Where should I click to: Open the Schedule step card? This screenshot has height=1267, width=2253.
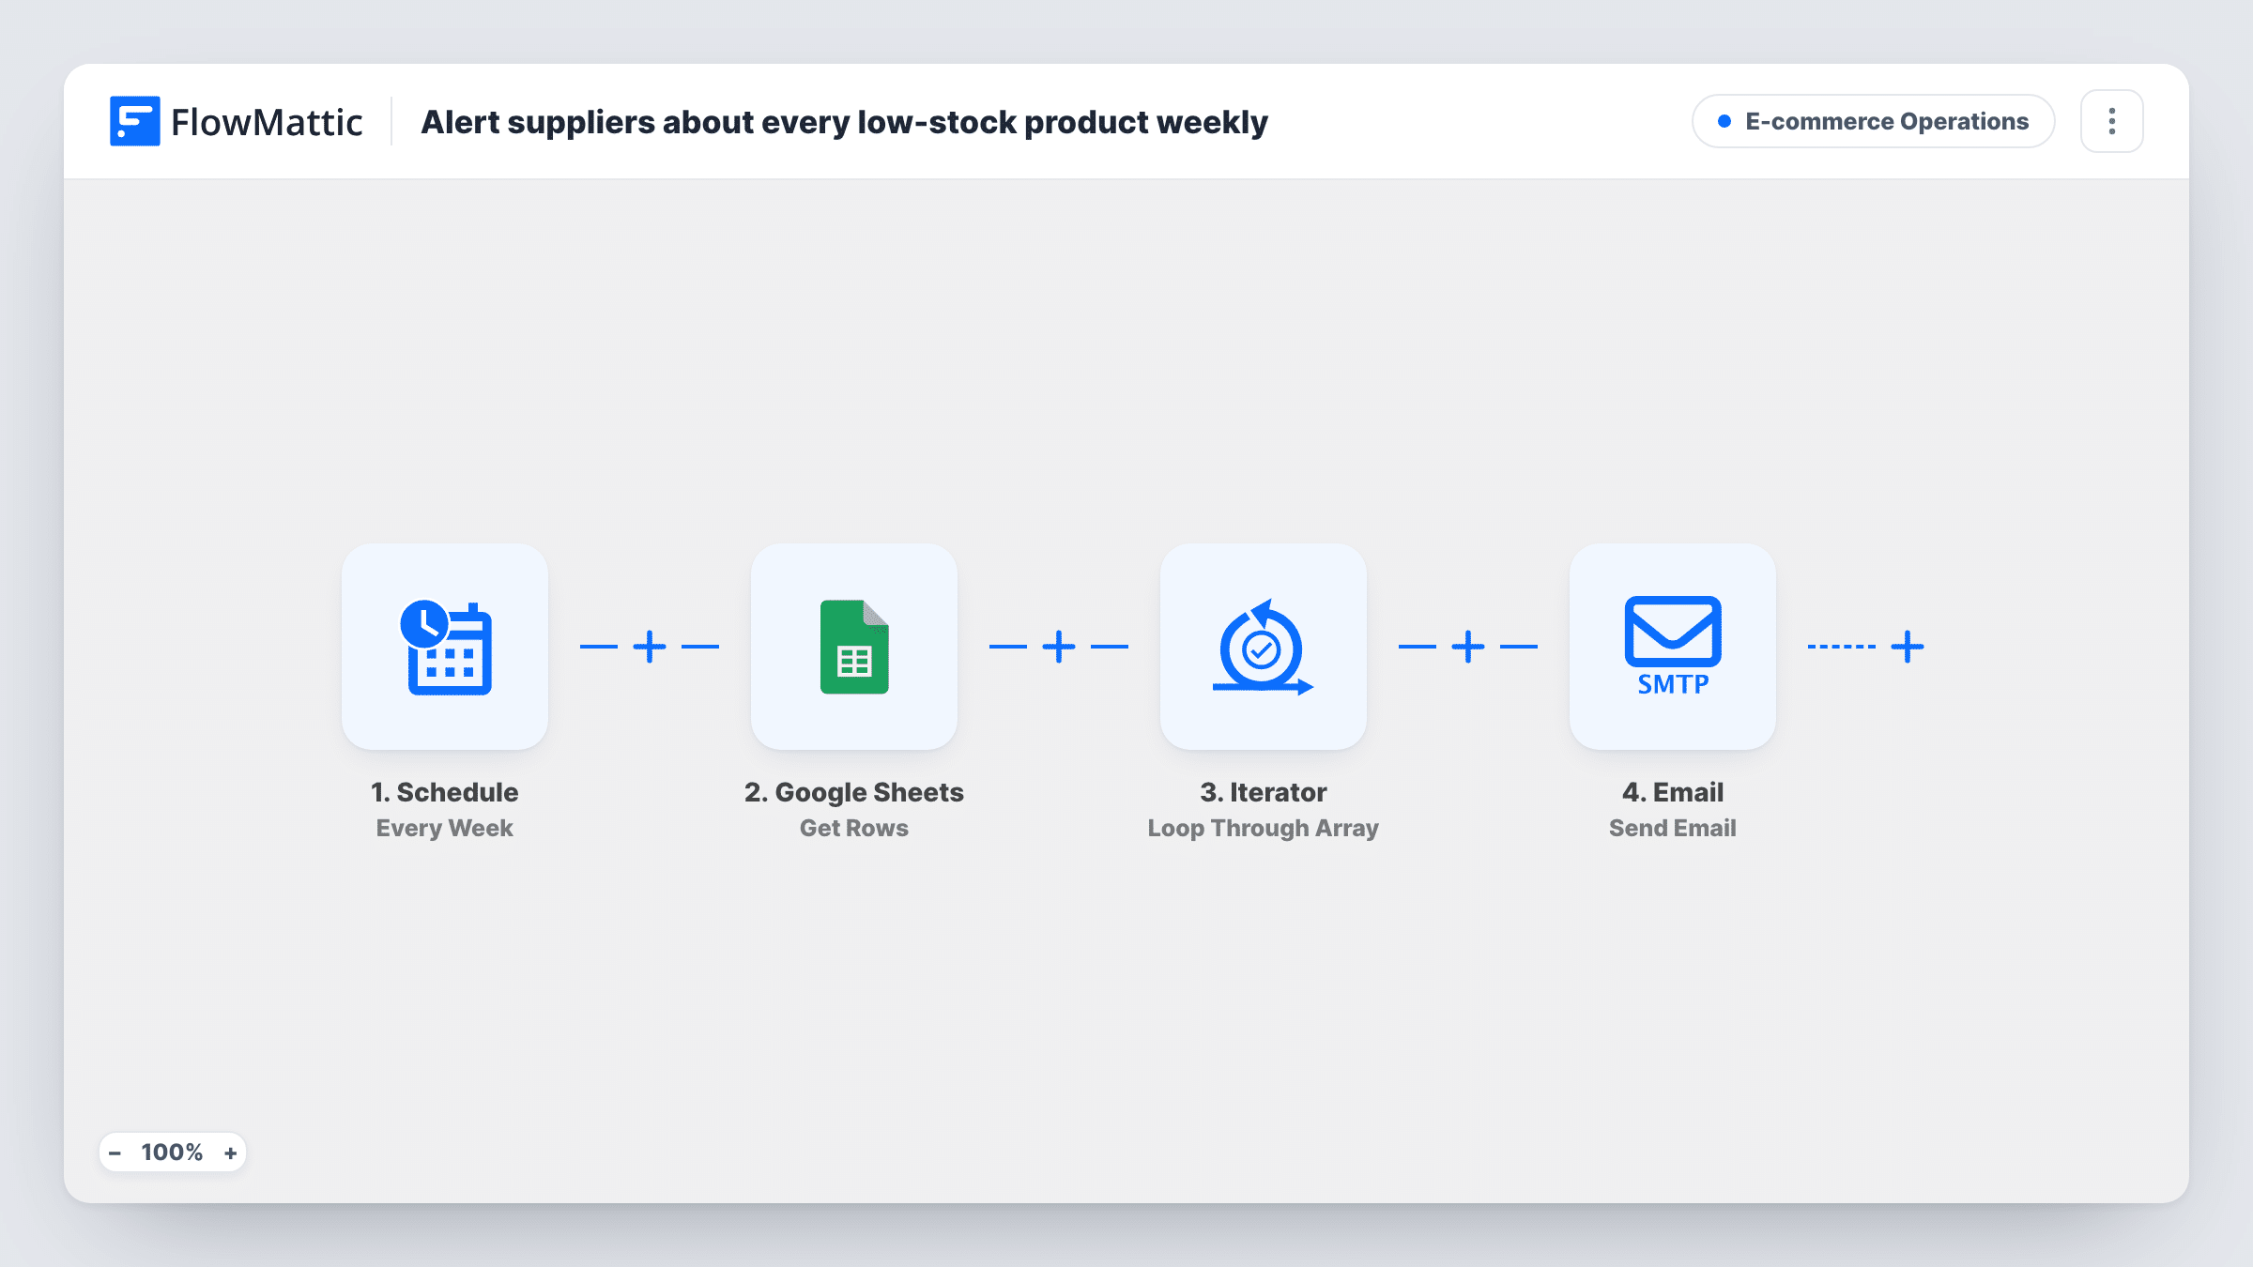click(445, 647)
